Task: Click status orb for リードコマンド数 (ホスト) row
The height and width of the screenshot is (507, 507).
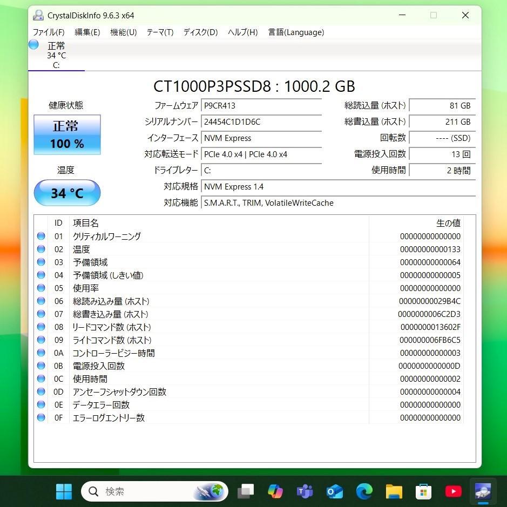Action: [x=41, y=327]
